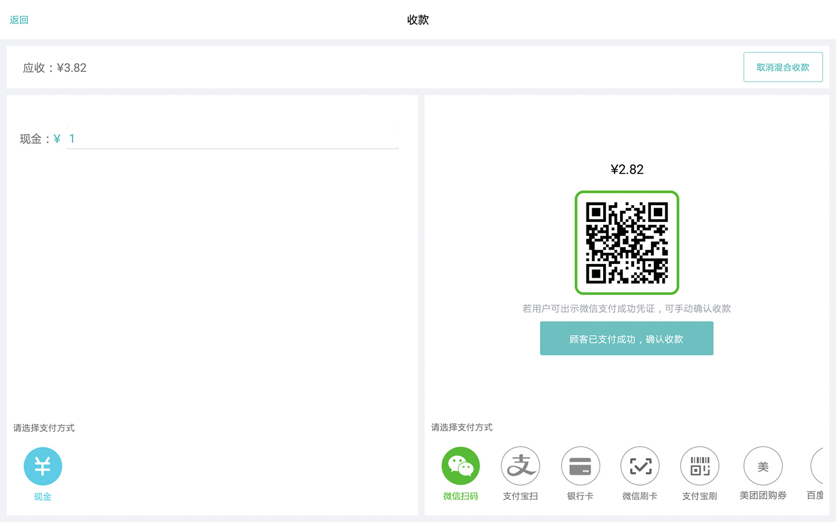Screen dimensions: 836x522
Task: Focus the cash (现金) amount input field
Action: coord(233,139)
